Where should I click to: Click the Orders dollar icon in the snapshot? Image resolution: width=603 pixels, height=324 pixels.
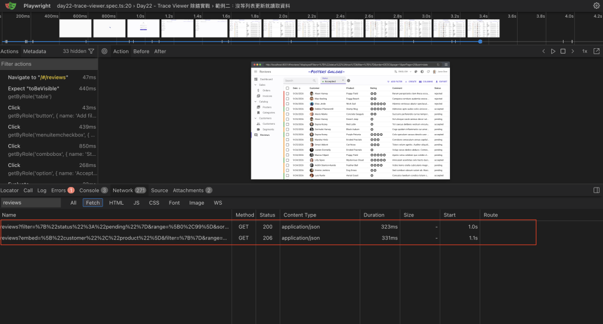coord(259,90)
